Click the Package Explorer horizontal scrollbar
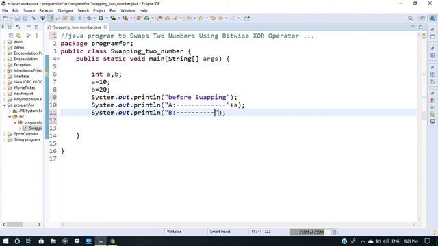The width and height of the screenshot is (438, 246). 21,224
